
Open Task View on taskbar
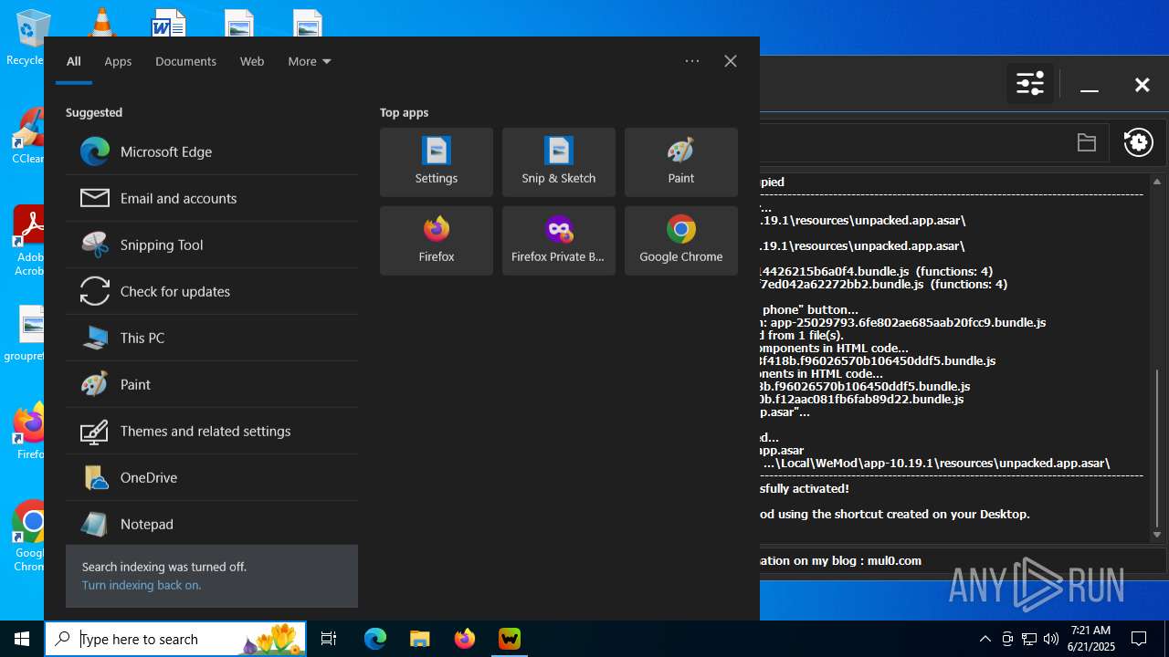[x=329, y=639]
